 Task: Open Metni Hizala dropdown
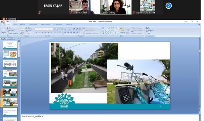click(x=89, y=31)
